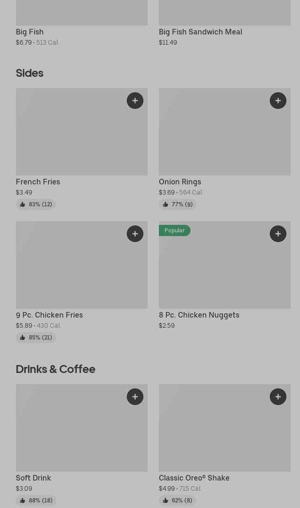Open the Big Fish item details

[30, 32]
